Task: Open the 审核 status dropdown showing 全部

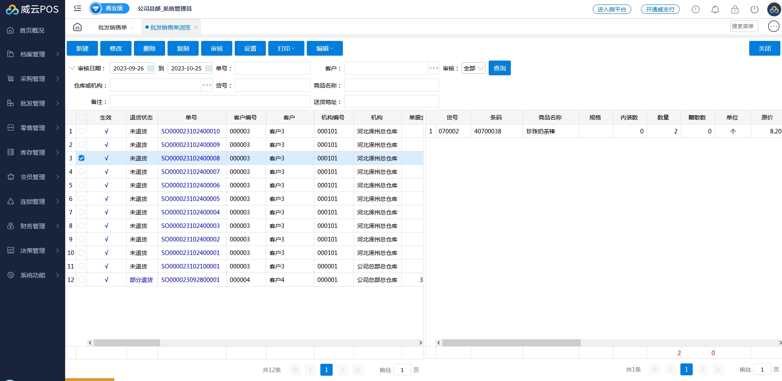Action: 474,68
